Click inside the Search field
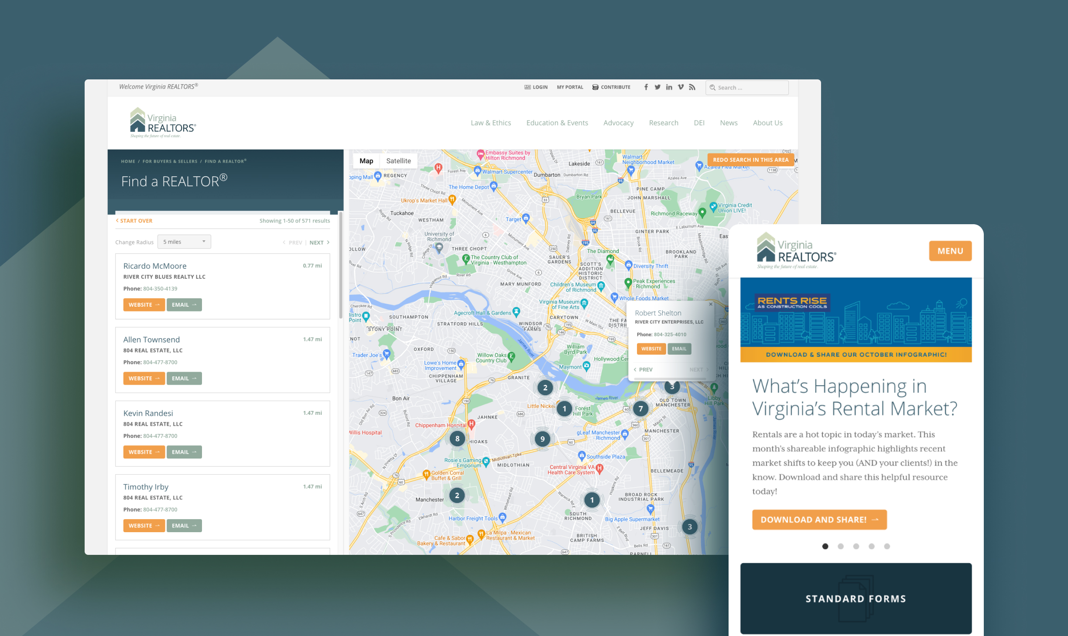This screenshot has width=1068, height=636. (x=750, y=87)
